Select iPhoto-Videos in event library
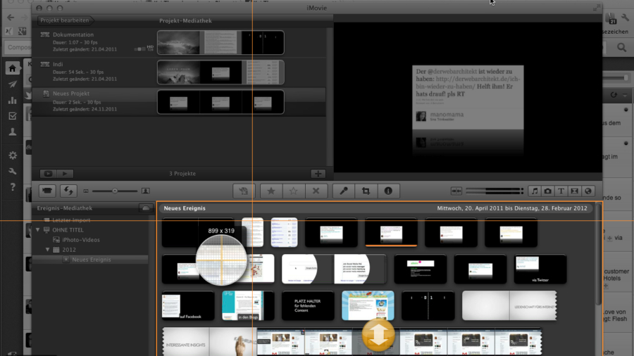 [81, 240]
